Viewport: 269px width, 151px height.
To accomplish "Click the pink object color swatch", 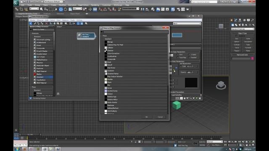I will coord(252,59).
